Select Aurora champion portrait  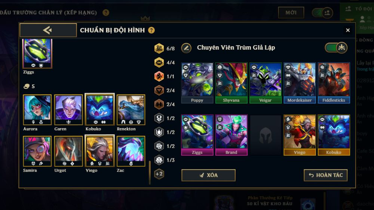37,109
